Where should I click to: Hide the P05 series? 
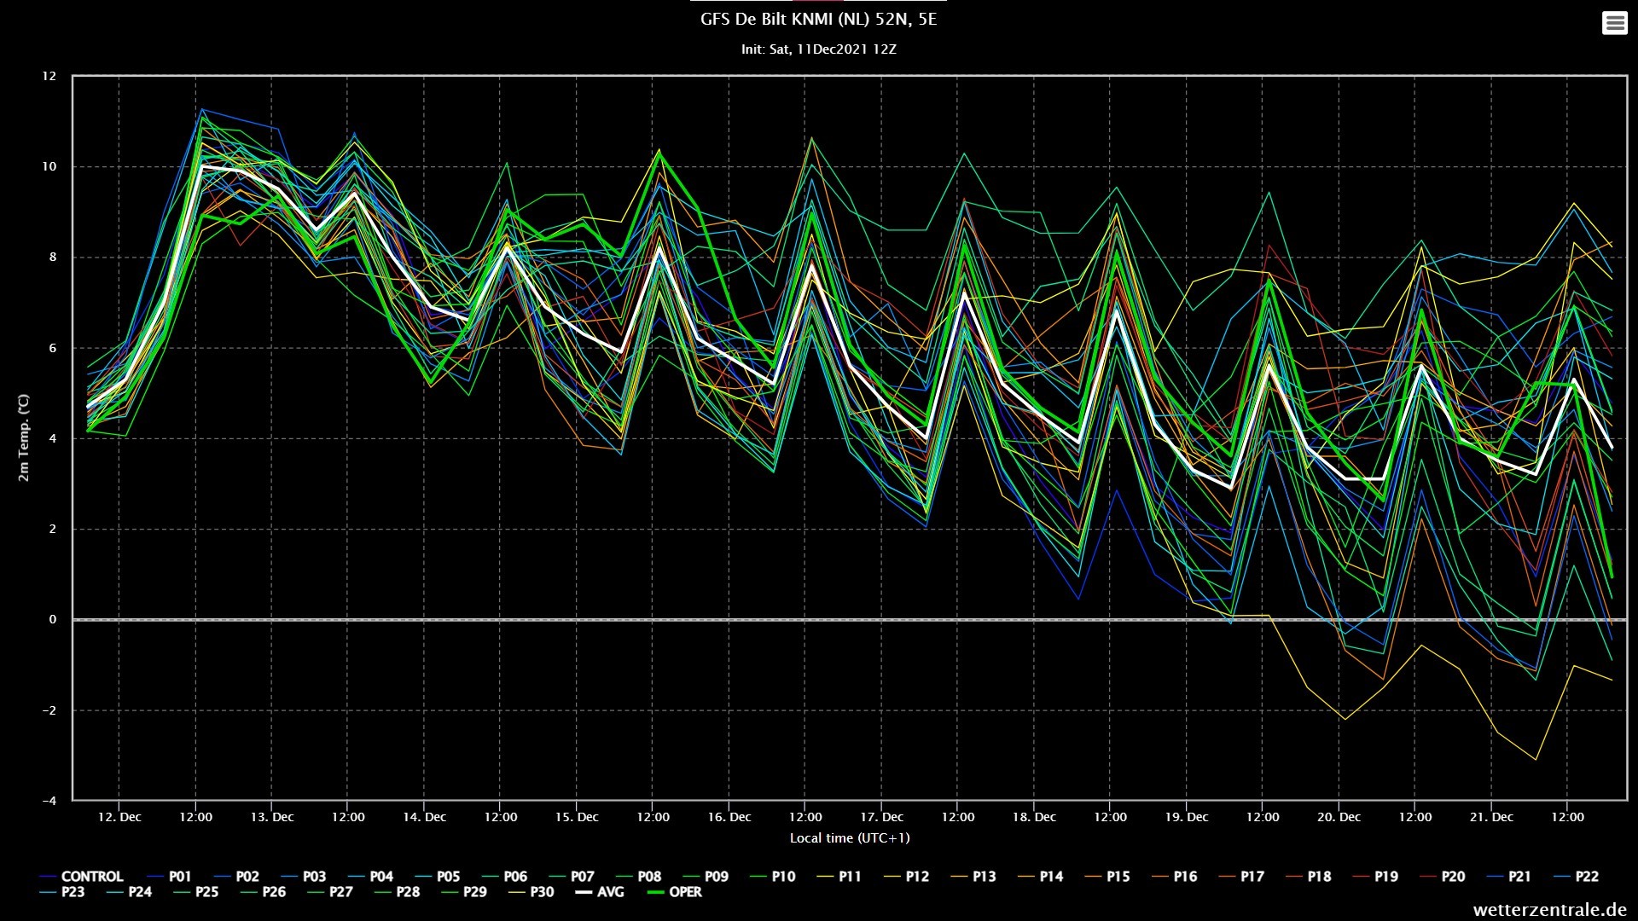[437, 877]
